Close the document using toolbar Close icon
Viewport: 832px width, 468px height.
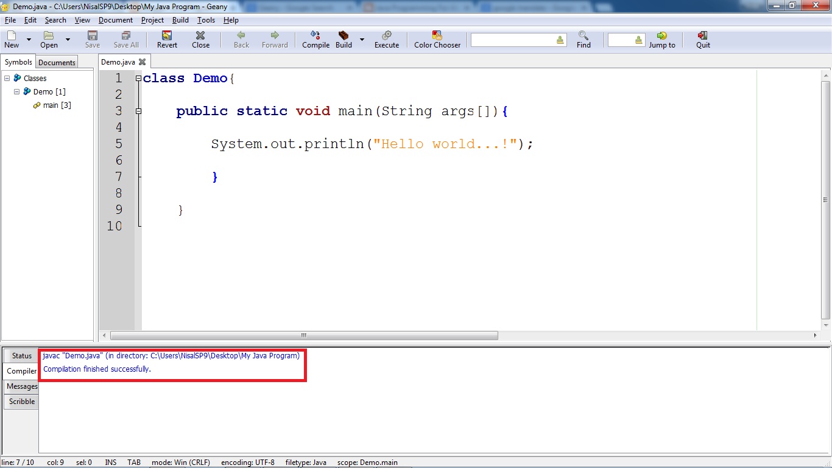point(200,40)
